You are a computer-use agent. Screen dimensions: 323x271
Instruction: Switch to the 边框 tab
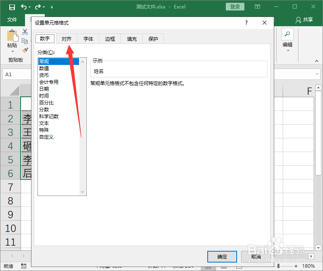pyautogui.click(x=110, y=39)
